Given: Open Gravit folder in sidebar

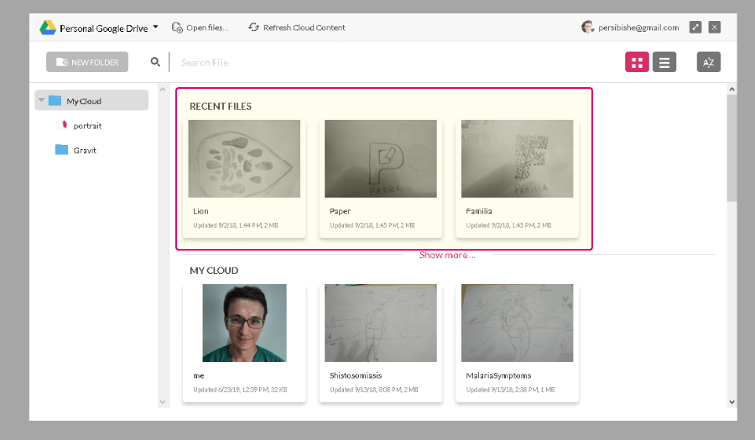Looking at the screenshot, I should [85, 151].
